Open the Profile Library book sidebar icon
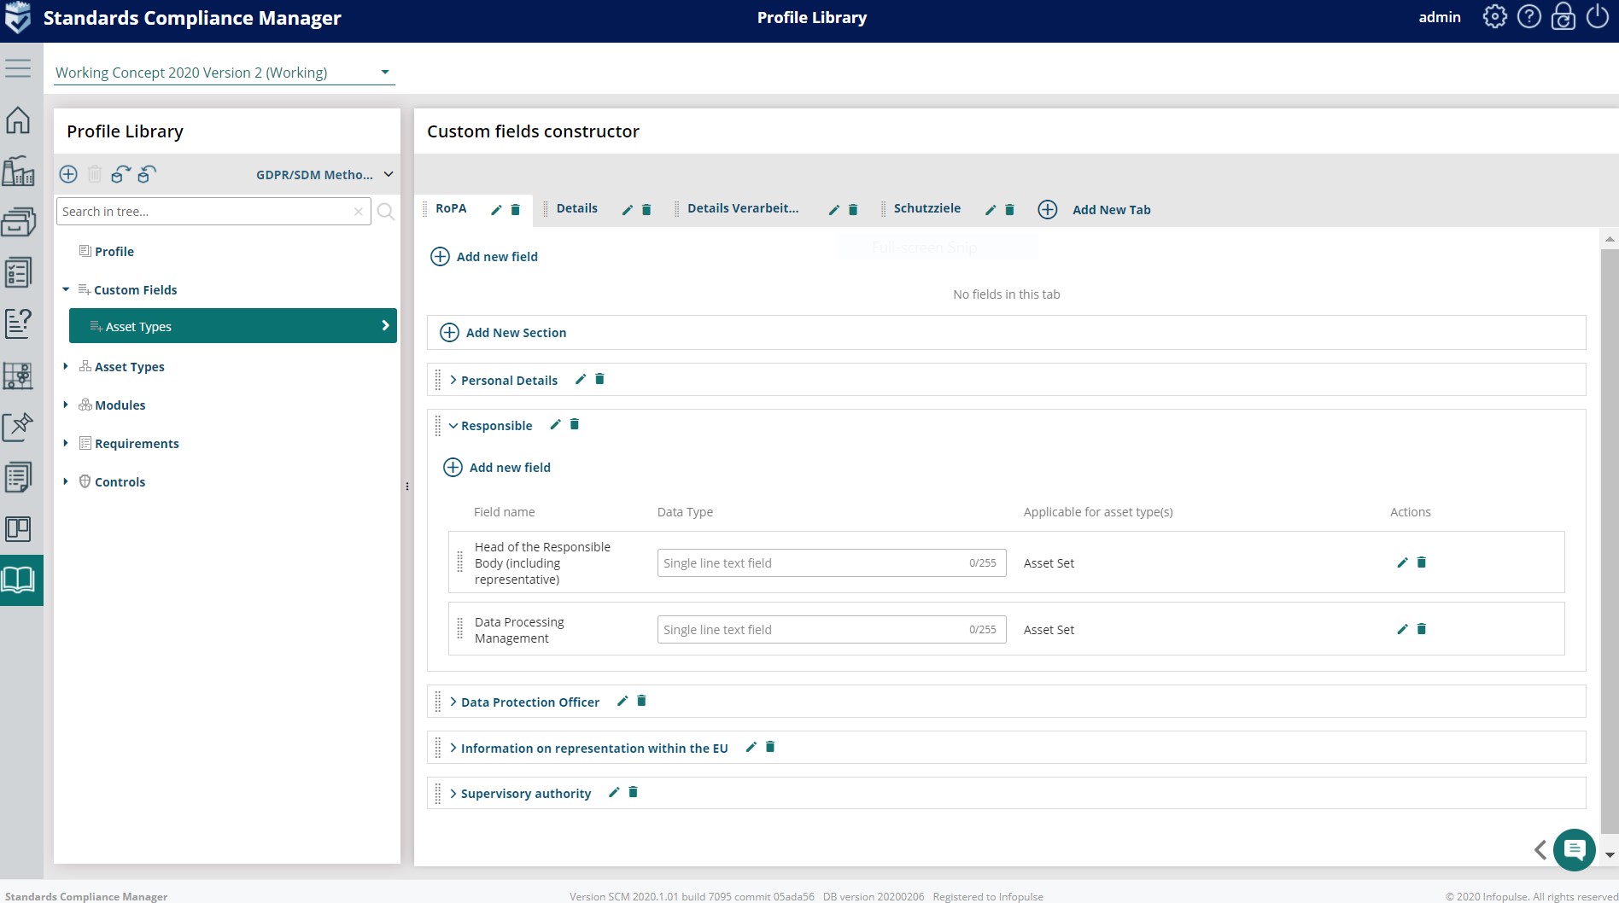The image size is (1619, 903). pos(18,580)
